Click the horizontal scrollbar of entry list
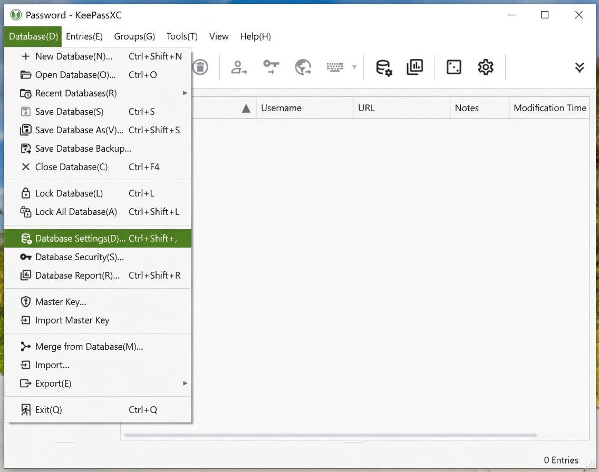Viewport: 599px width, 472px height. 331,435
